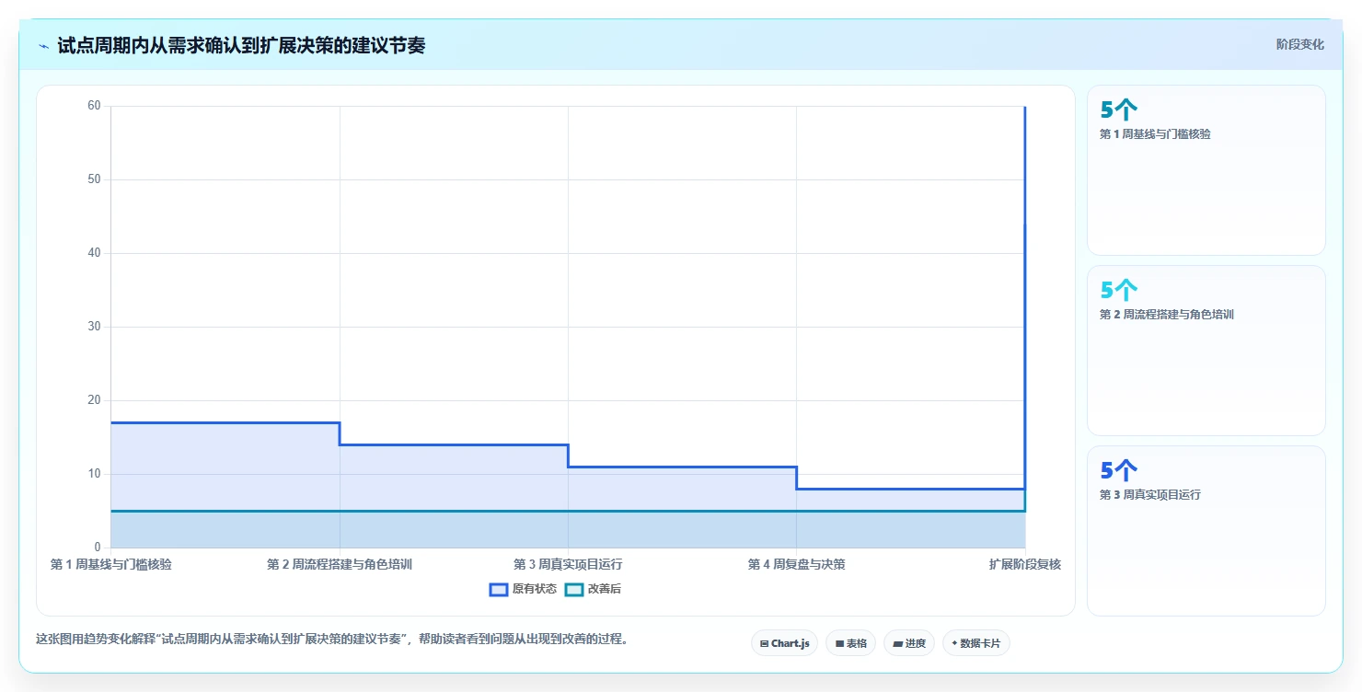Click the x-axis label 第 1 周基线与门槛核验
This screenshot has width=1362, height=692.
point(110,564)
